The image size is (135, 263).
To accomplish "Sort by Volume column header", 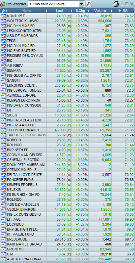I will 100,11.
